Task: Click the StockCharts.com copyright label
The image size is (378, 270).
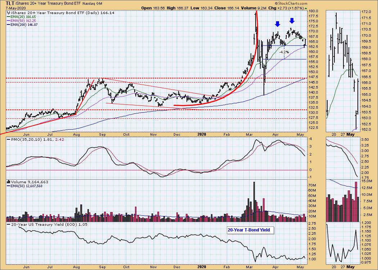Action: (x=291, y=3)
